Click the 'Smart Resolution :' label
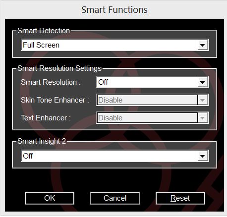The width and height of the screenshot is (227, 217). click(x=51, y=82)
